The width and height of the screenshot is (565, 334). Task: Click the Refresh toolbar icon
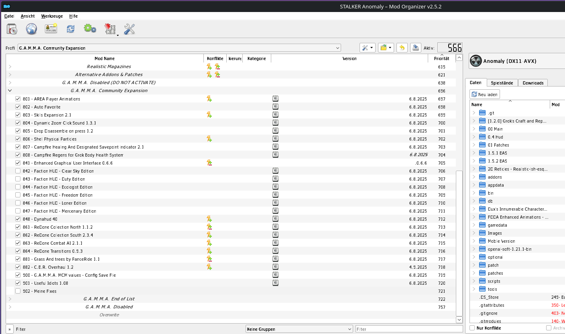tap(71, 29)
